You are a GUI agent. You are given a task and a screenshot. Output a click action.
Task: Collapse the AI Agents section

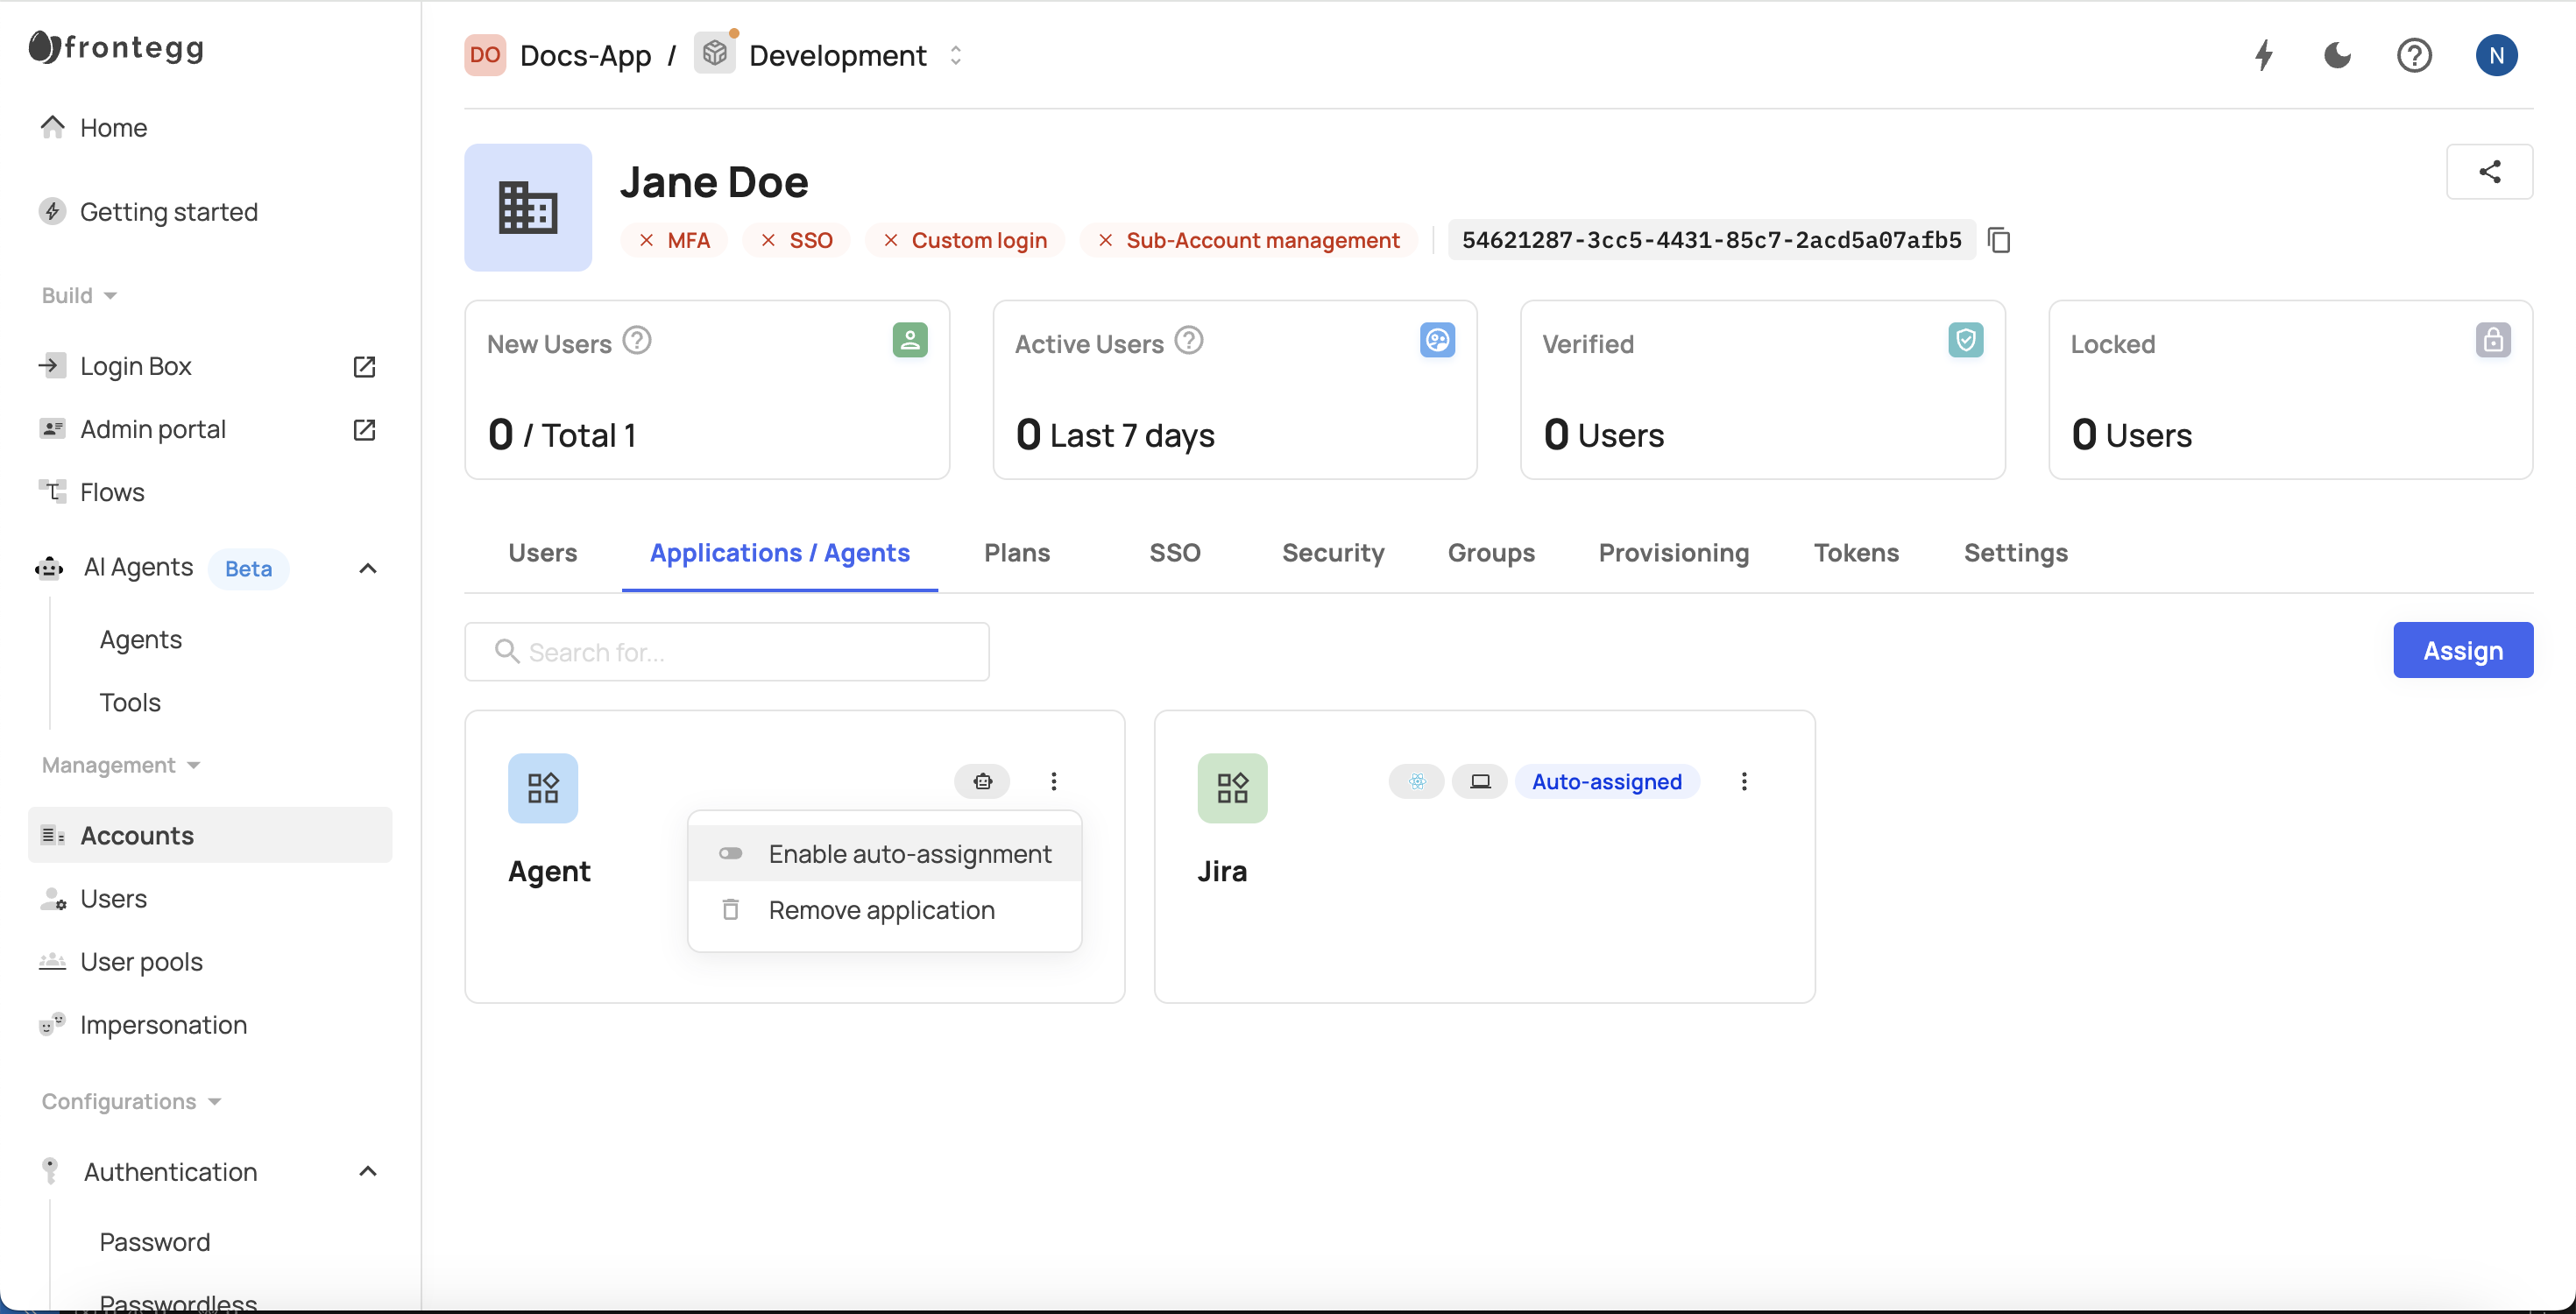(x=367, y=567)
